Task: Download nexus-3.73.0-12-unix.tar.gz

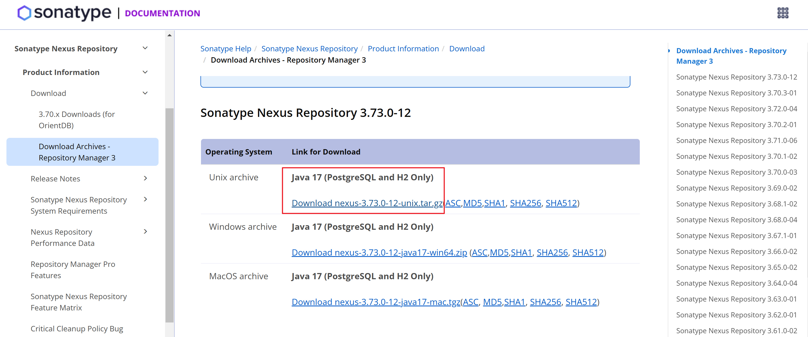Action: (367, 203)
